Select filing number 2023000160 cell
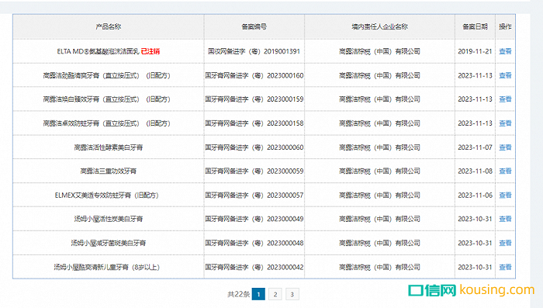Image resolution: width=543 pixels, height=308 pixels. (254, 75)
